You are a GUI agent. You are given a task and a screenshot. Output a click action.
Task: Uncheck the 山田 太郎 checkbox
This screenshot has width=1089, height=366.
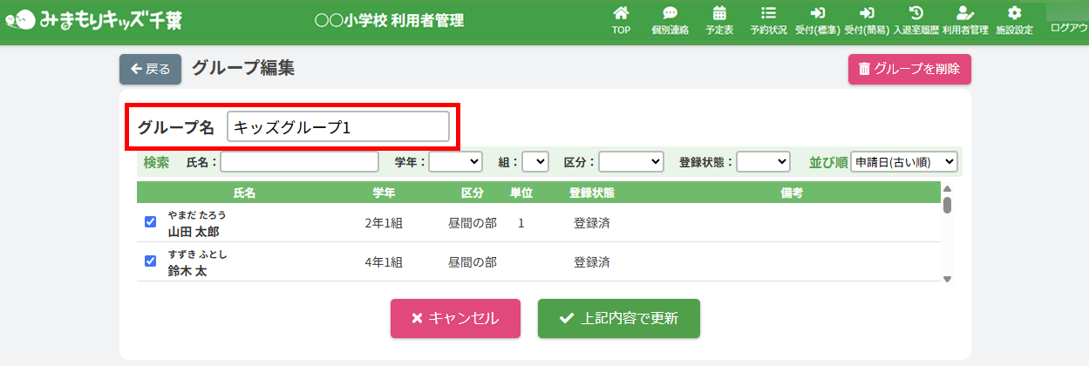pos(150,222)
